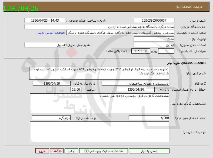Image resolution: width=213 pixels, height=158 pixels.
Task: Click the استان محل تحویل field
Action: tap(154, 45)
